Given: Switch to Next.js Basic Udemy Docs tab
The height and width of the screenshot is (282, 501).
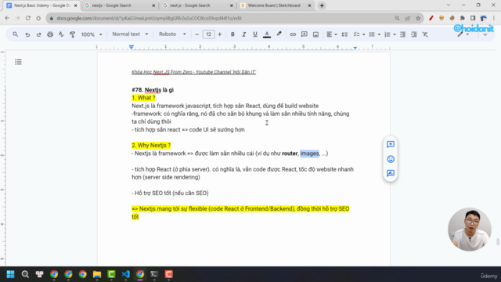Looking at the screenshot, I should (x=41, y=5).
